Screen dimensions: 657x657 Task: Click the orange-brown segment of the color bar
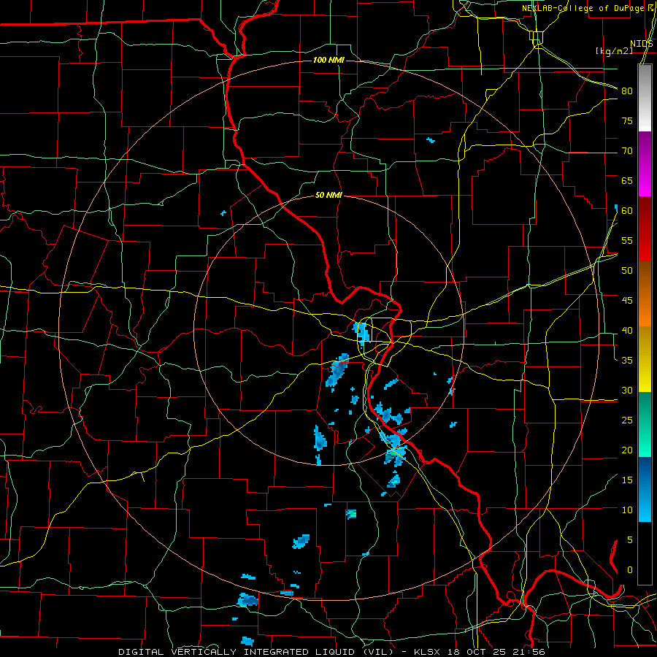[x=645, y=294]
